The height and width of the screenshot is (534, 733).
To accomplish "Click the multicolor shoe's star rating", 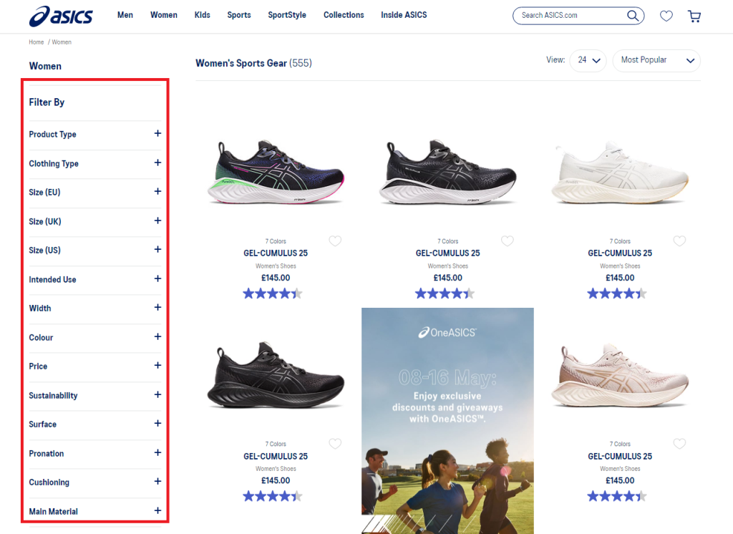I will tap(273, 293).
